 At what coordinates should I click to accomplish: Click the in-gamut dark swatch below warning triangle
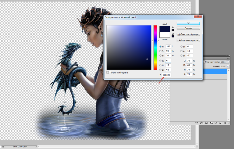[x=173, y=30]
